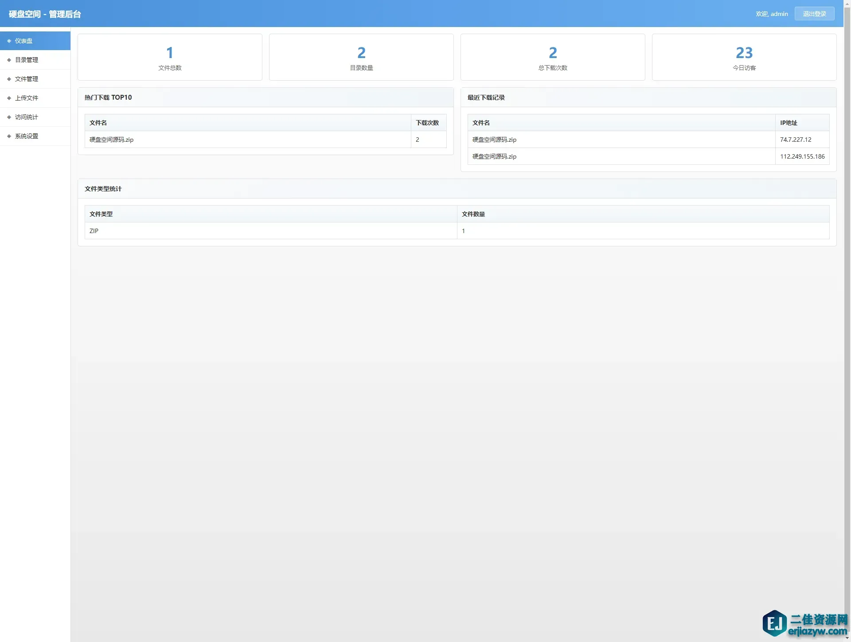The width and height of the screenshot is (851, 642).
Task: Open the 上传文件 page
Action: coord(27,98)
